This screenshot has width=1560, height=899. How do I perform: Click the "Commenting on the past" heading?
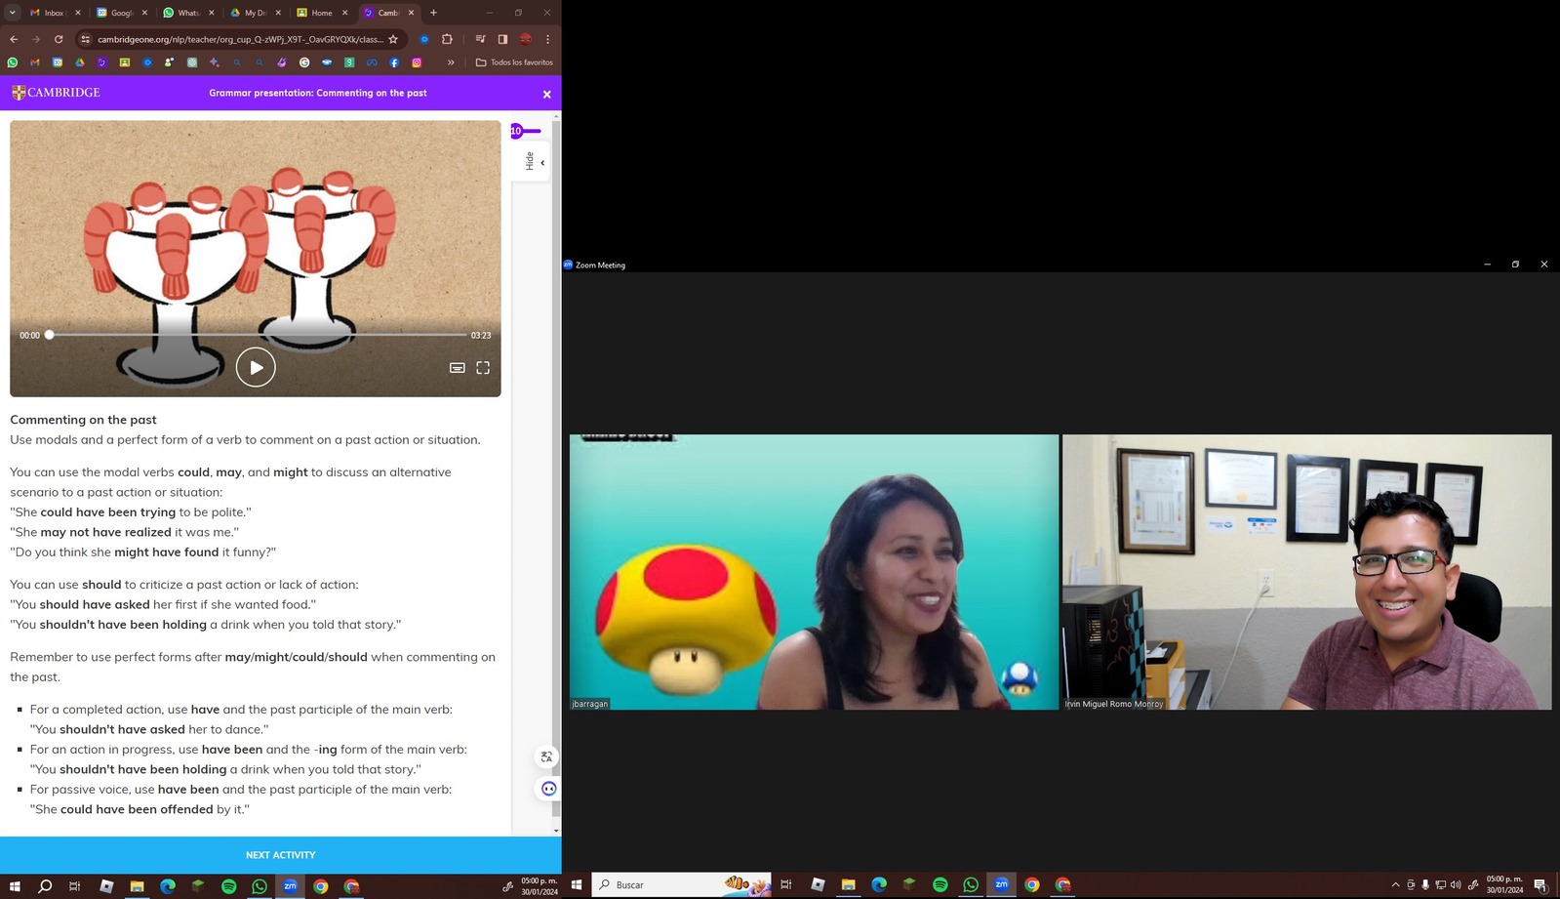[x=83, y=420]
